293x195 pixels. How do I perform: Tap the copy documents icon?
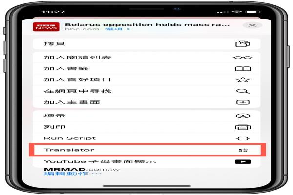pos(243,44)
